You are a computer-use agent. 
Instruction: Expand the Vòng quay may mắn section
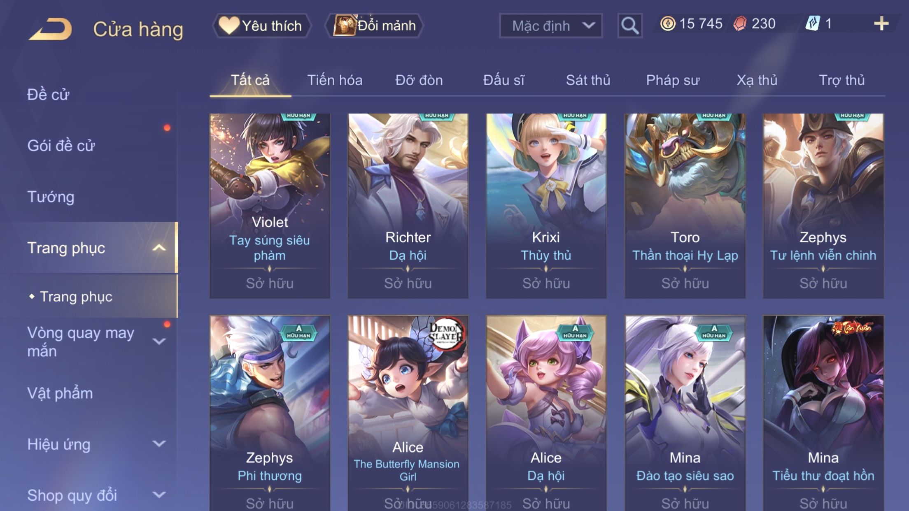[x=159, y=341]
